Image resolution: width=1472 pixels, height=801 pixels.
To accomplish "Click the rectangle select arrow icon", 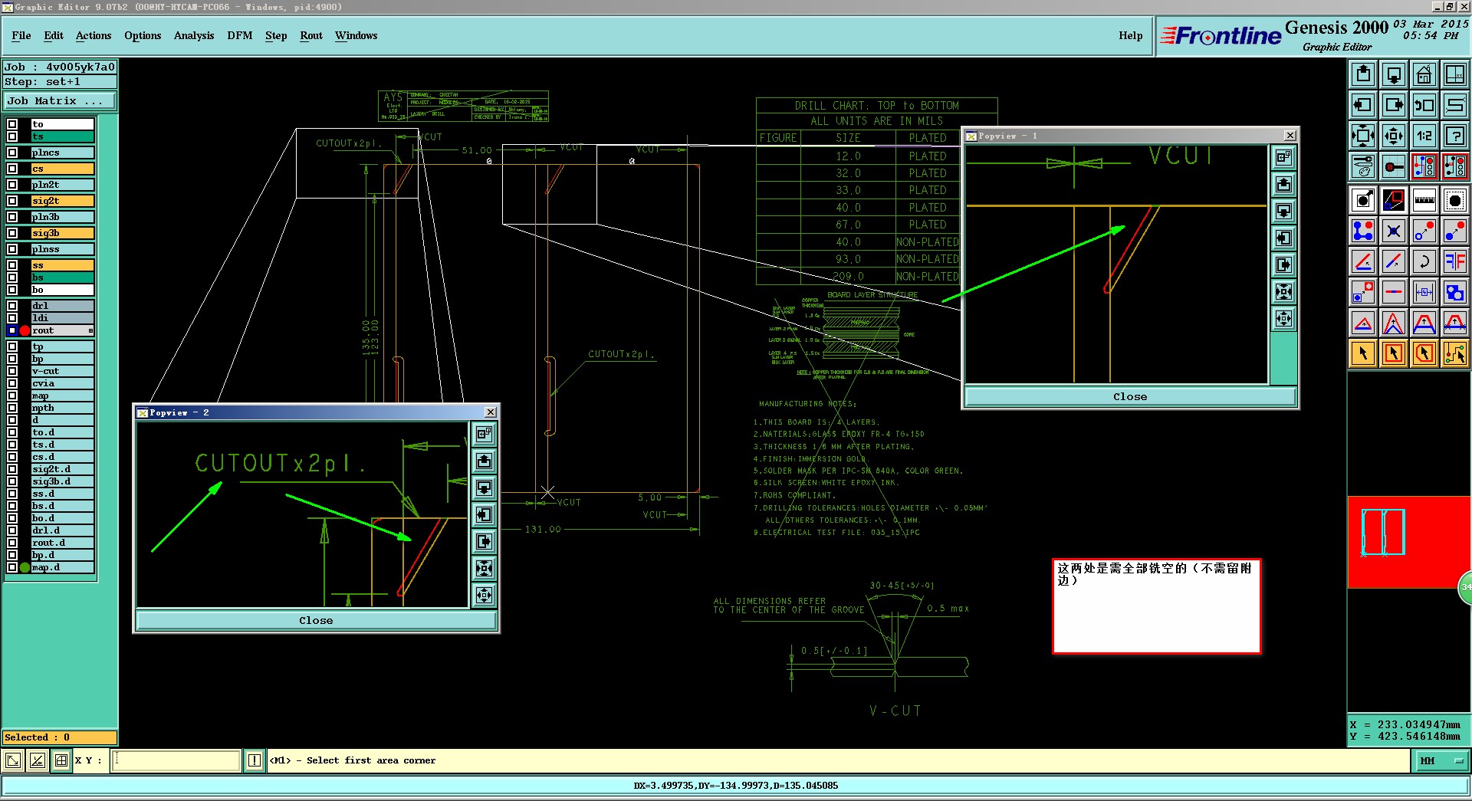I will click(x=1394, y=353).
